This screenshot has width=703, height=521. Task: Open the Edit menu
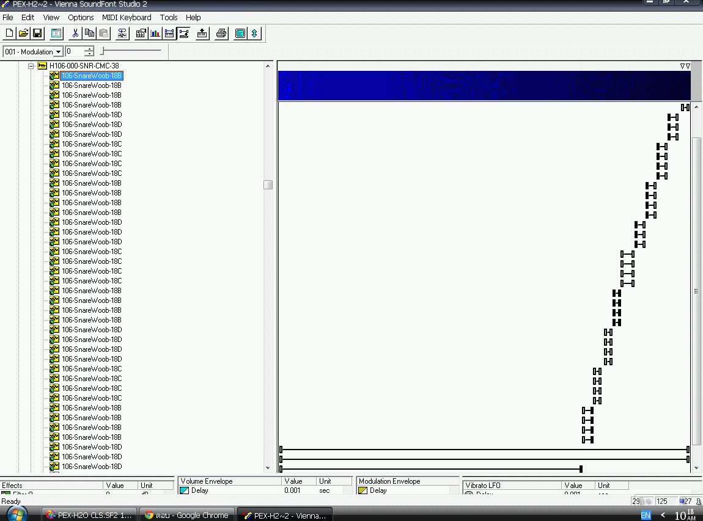28,18
